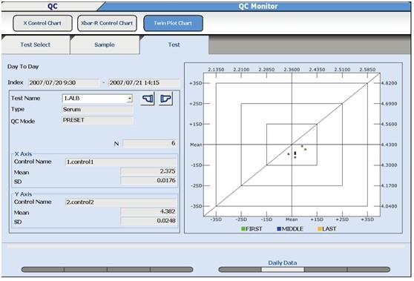Click the Index end date field

tap(144, 83)
